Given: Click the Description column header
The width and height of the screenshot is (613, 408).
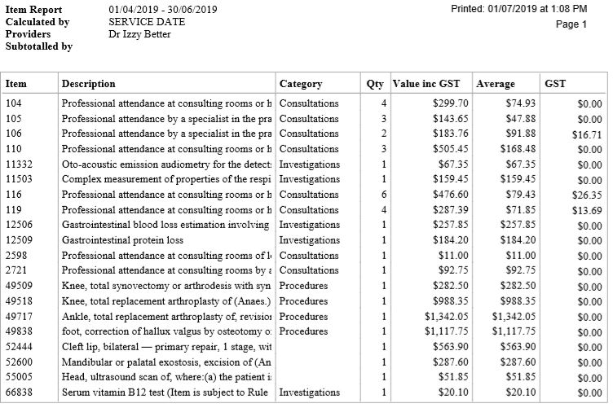Looking at the screenshot, I should pyautogui.click(x=88, y=84).
